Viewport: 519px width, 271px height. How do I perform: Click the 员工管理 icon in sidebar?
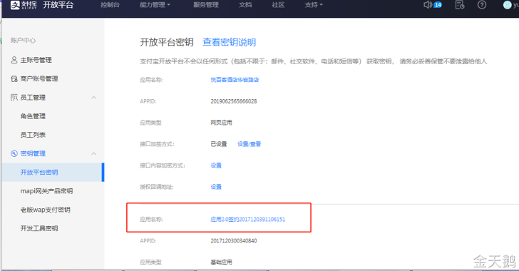(x=14, y=98)
